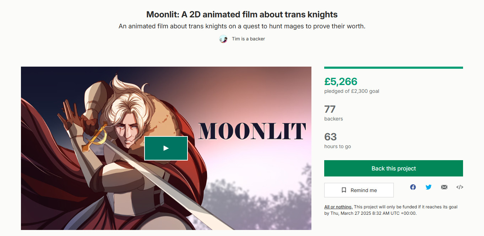The image size is (484, 236).
Task: Click the £5,266 pledged amount
Action: click(x=341, y=82)
